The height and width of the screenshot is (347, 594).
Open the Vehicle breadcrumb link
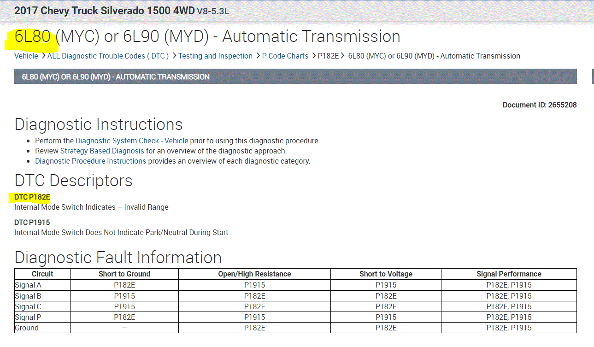(x=26, y=56)
